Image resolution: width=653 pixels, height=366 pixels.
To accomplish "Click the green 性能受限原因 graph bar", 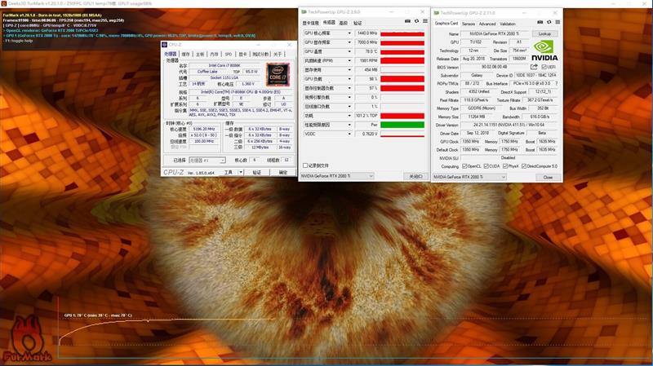I will (x=402, y=125).
